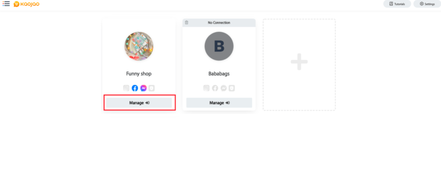Add a new shop with the plus card
The height and width of the screenshot is (193, 441).
299,65
